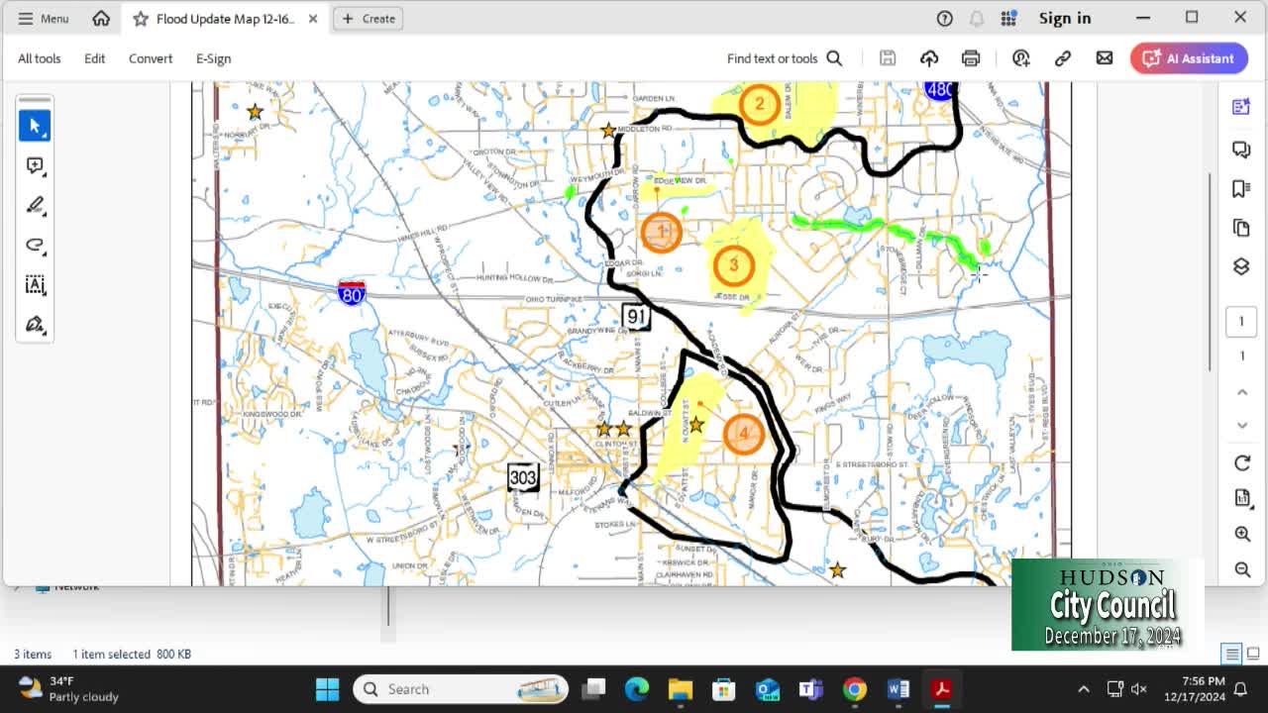Expand hidden icons in the system tray
This screenshot has height=713, width=1268.
click(1084, 688)
